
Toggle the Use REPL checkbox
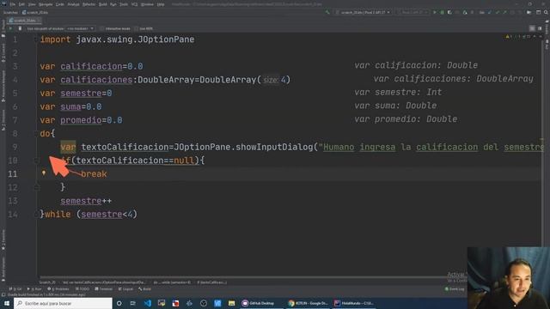(137, 28)
